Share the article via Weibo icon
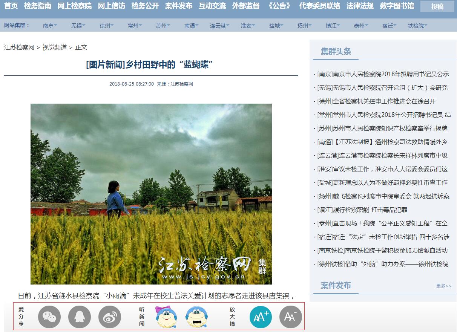This screenshot has height=332, width=457. click(x=110, y=317)
